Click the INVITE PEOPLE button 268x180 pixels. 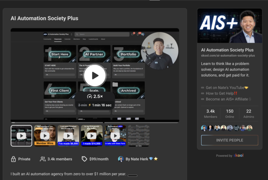point(230,140)
